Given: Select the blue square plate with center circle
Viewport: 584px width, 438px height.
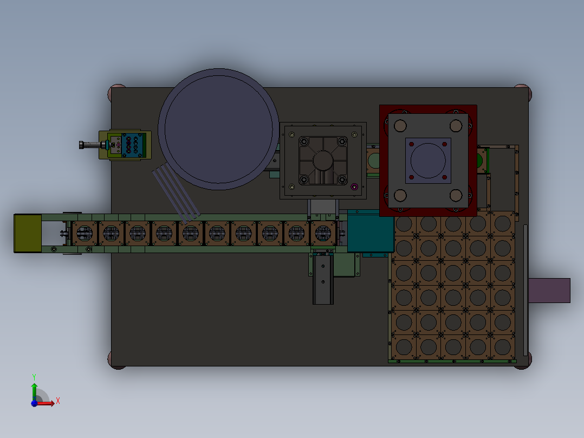Looking at the screenshot, I should point(428,160).
